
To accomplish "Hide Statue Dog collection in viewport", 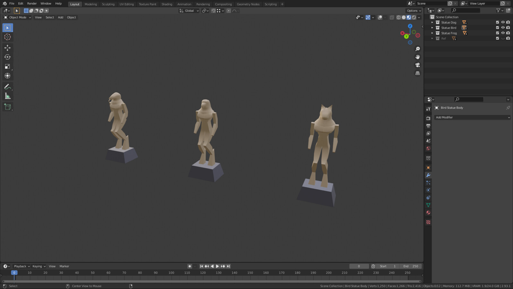I will tap(503, 22).
